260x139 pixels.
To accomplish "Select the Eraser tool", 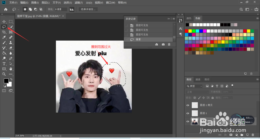I will [x=11, y=48].
